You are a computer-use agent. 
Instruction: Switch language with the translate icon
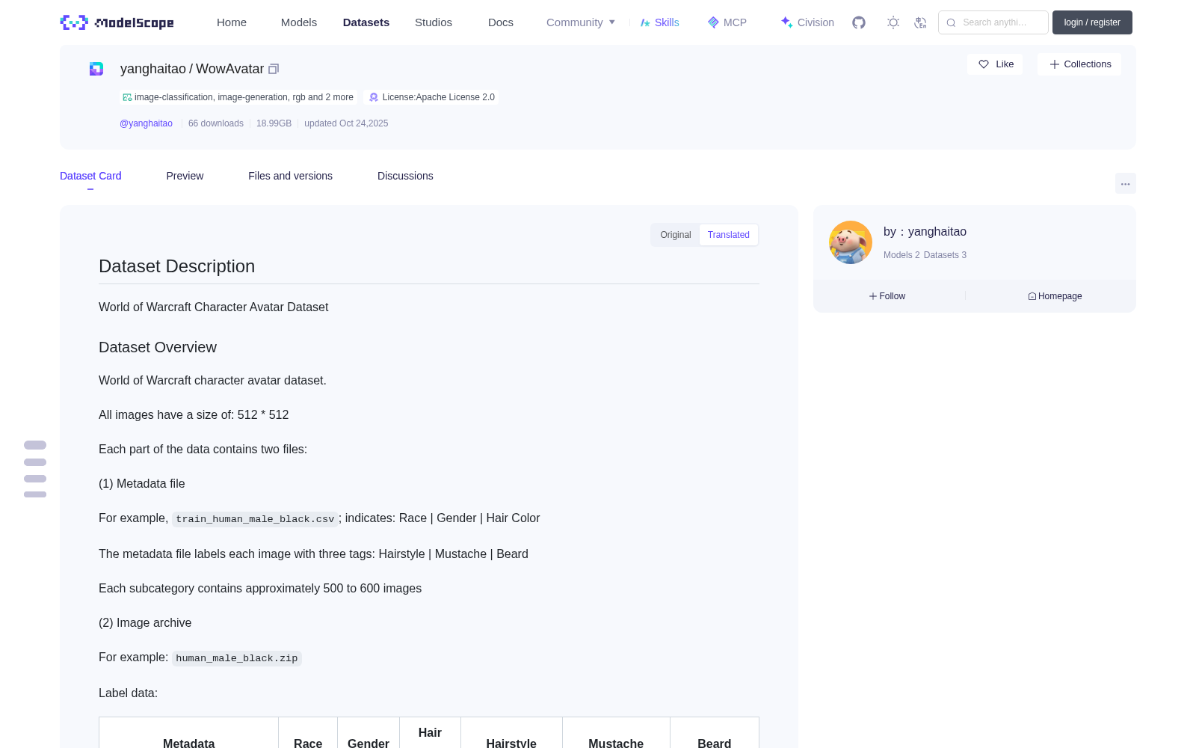pyautogui.click(x=920, y=22)
